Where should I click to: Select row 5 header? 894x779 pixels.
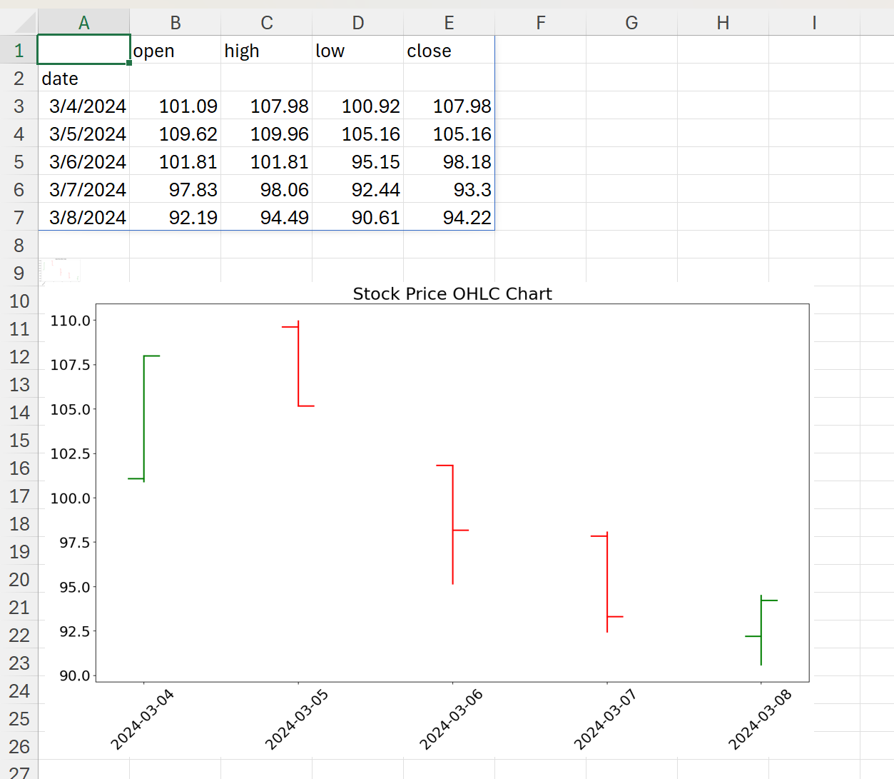[x=19, y=162]
